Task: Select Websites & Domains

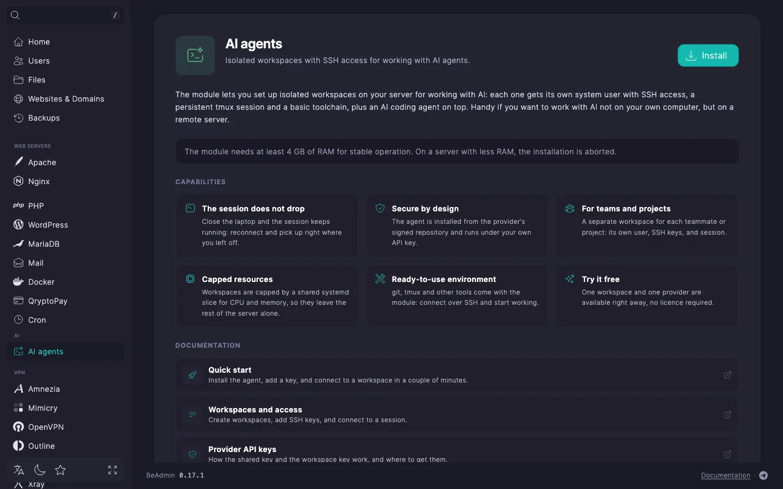Action: tap(65, 99)
